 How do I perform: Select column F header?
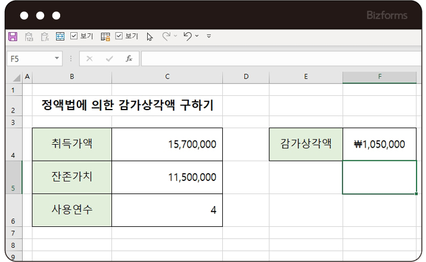coord(380,77)
